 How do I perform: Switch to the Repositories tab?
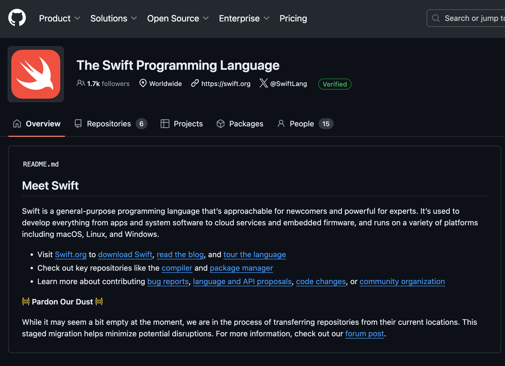pyautogui.click(x=111, y=124)
